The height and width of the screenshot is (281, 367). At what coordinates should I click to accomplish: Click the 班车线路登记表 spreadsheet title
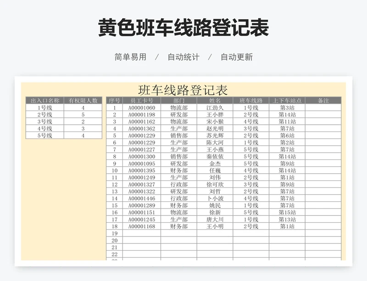[x=183, y=89]
